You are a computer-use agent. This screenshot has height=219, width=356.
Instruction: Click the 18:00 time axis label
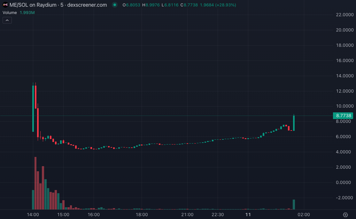point(142,215)
